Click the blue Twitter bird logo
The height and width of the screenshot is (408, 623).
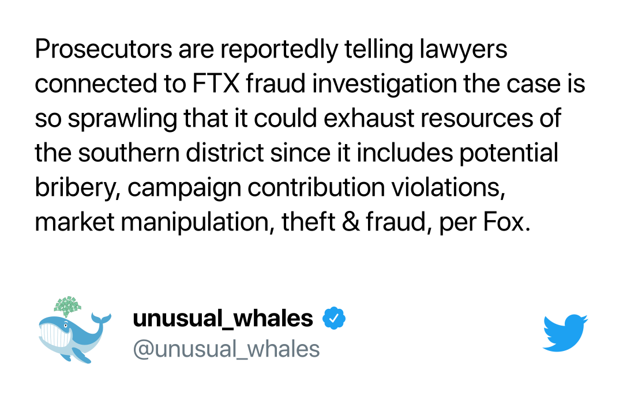click(x=565, y=333)
